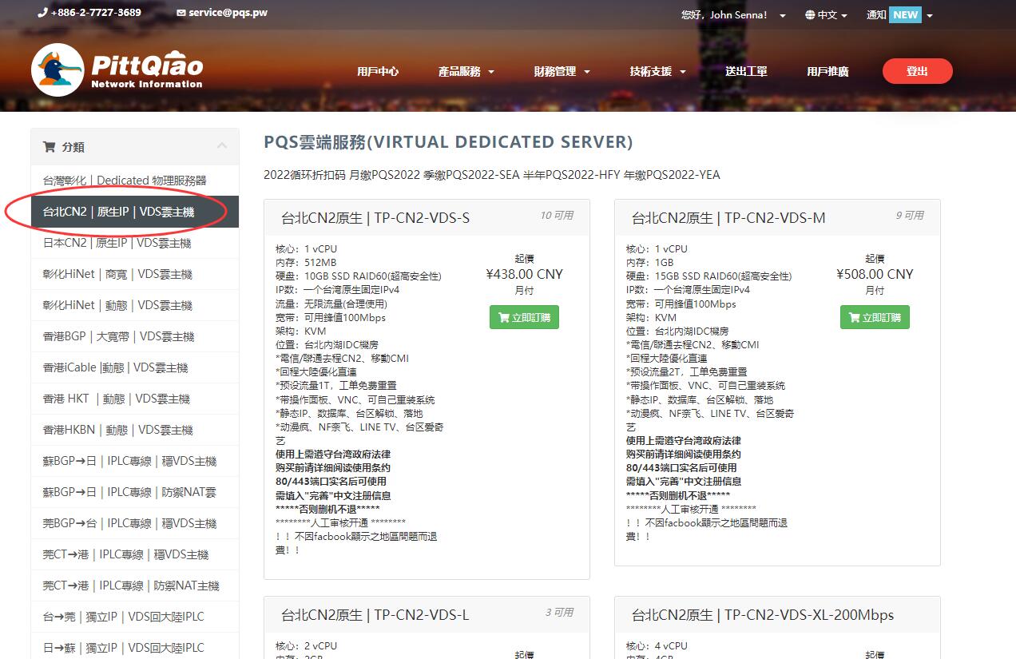Click the TP-CN2-VDS-L card title
The height and width of the screenshot is (659, 1016).
pyautogui.click(x=375, y=615)
